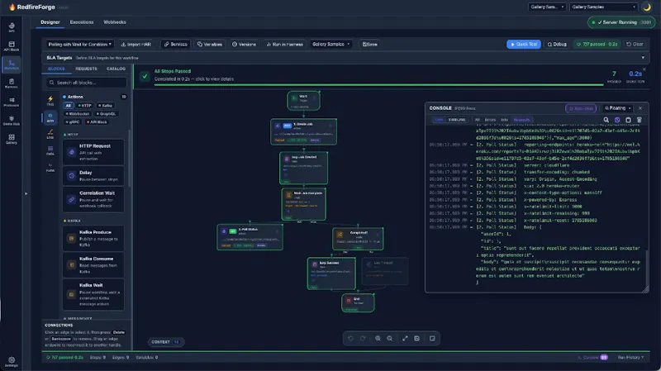Click the CONTEXT pill on canvas
This screenshot has height=371, width=661.
pos(166,342)
